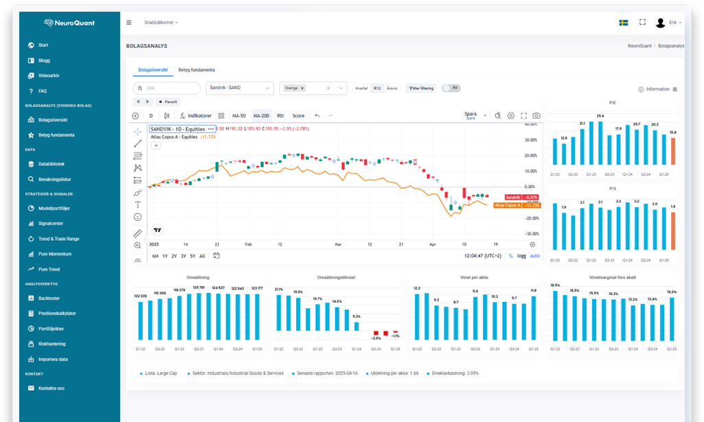The height and width of the screenshot is (422, 704).
Task: Switch language via Swedish flag
Action: pyautogui.click(x=624, y=23)
